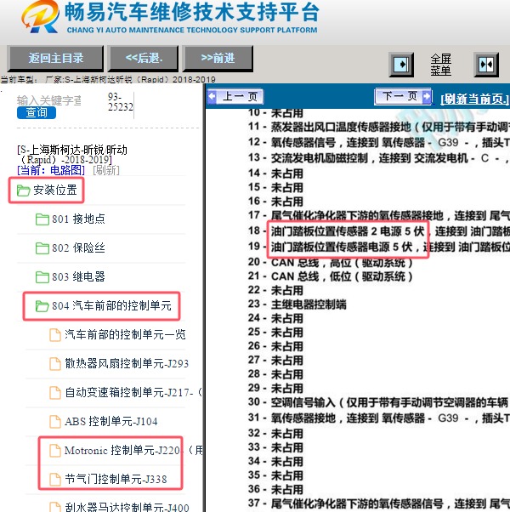510x512 pixels.
Task: Go to previous page with 上一页
Action: [235, 96]
